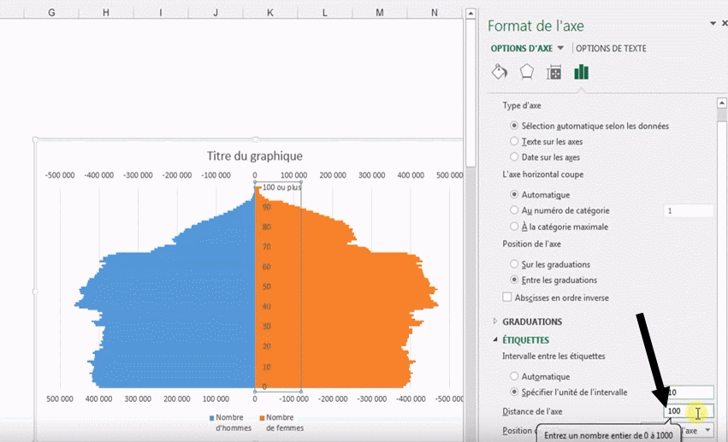Select 'Automatique' label interval option
Viewport: 728px width, 442px height.
click(514, 376)
